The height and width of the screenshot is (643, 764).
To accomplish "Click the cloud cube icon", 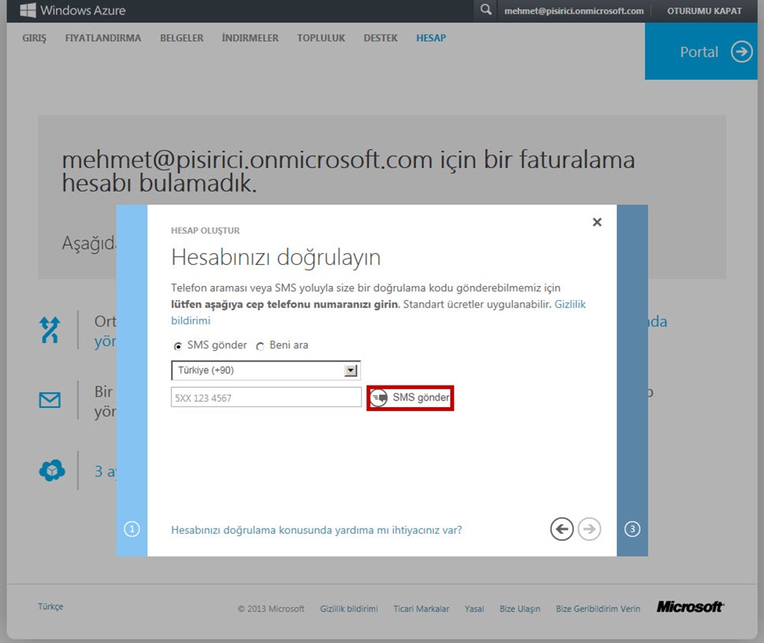I will 52,470.
